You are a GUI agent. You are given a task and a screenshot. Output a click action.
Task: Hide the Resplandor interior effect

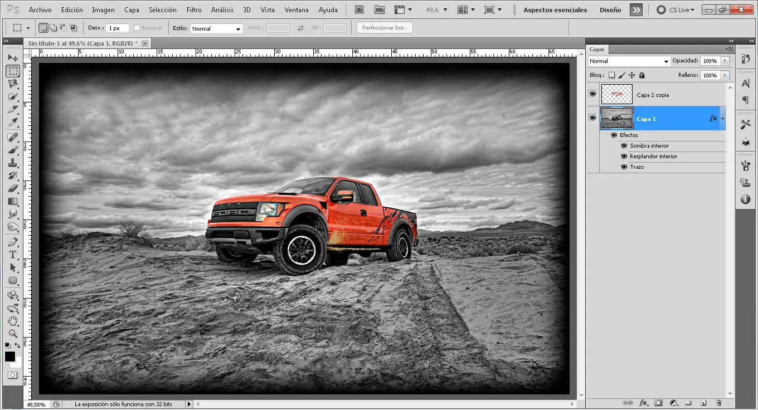[624, 156]
